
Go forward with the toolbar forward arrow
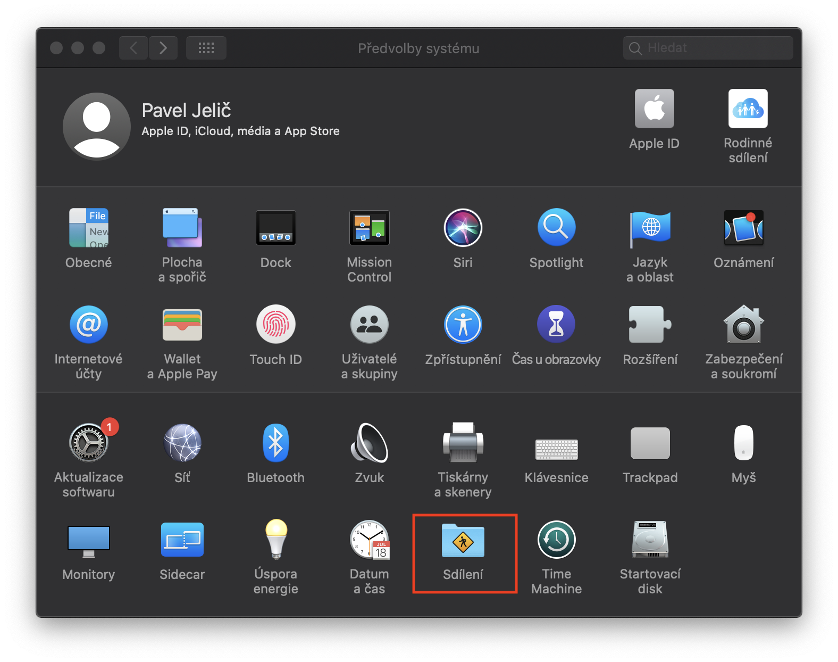coord(163,48)
